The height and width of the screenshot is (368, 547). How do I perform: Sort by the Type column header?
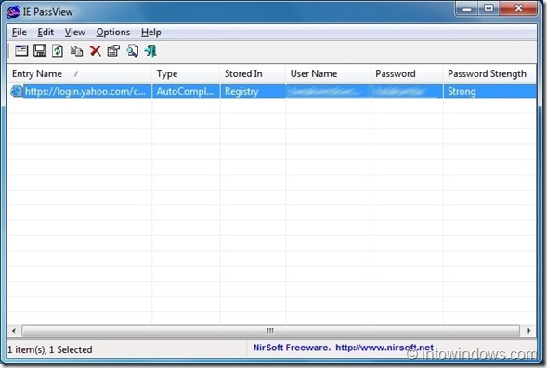coord(186,73)
